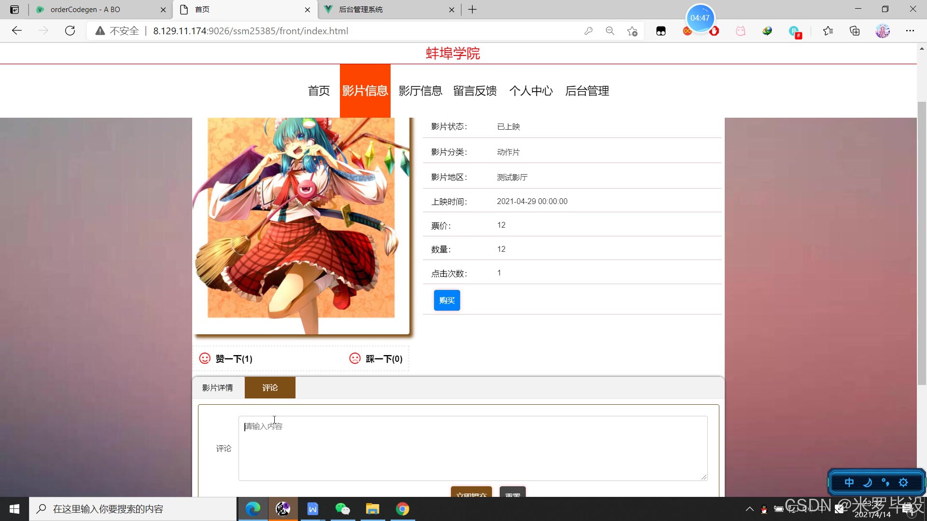Click the blue 购买 button
Screen dimensions: 927x521
(447, 301)
